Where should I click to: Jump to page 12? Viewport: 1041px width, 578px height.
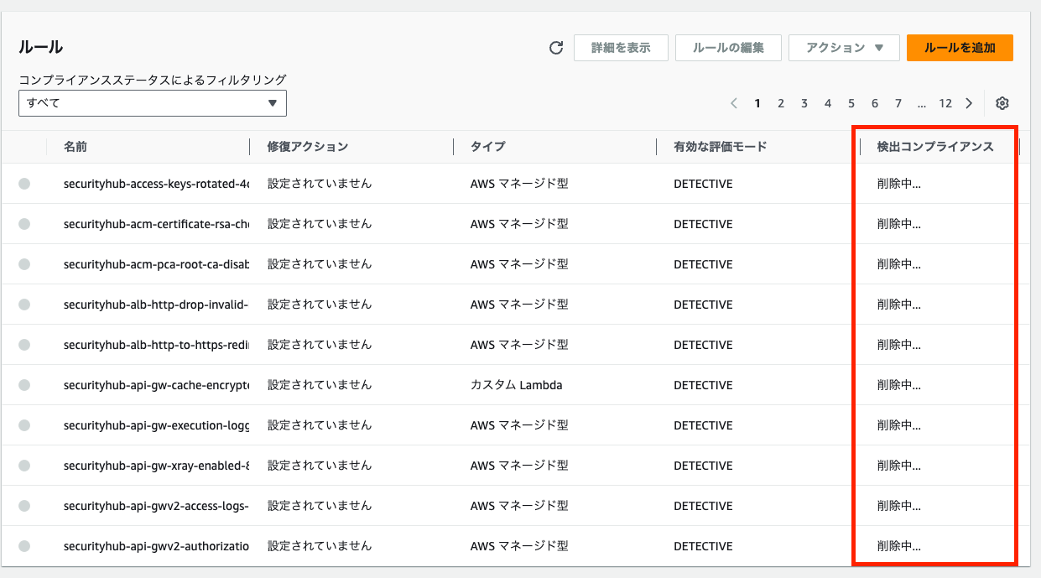[x=945, y=102]
